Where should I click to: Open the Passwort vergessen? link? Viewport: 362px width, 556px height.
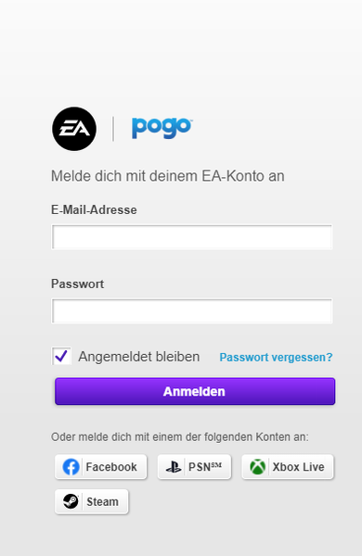[276, 357]
